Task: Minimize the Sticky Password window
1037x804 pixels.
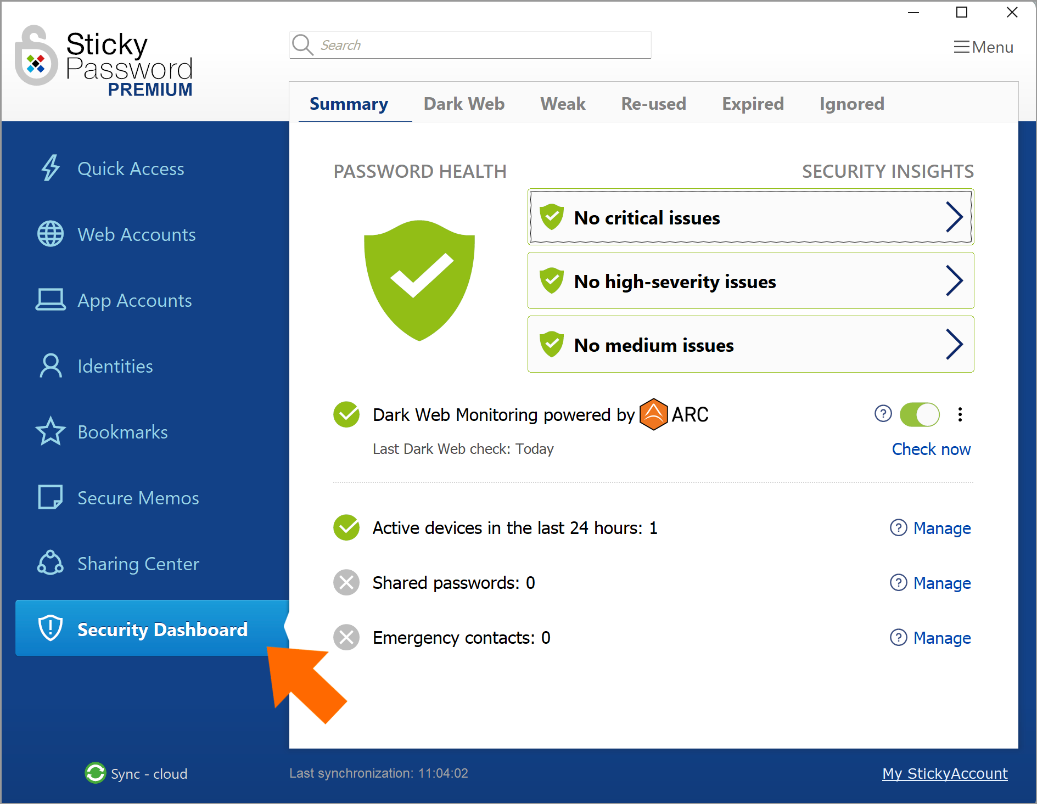Action: pos(913,13)
